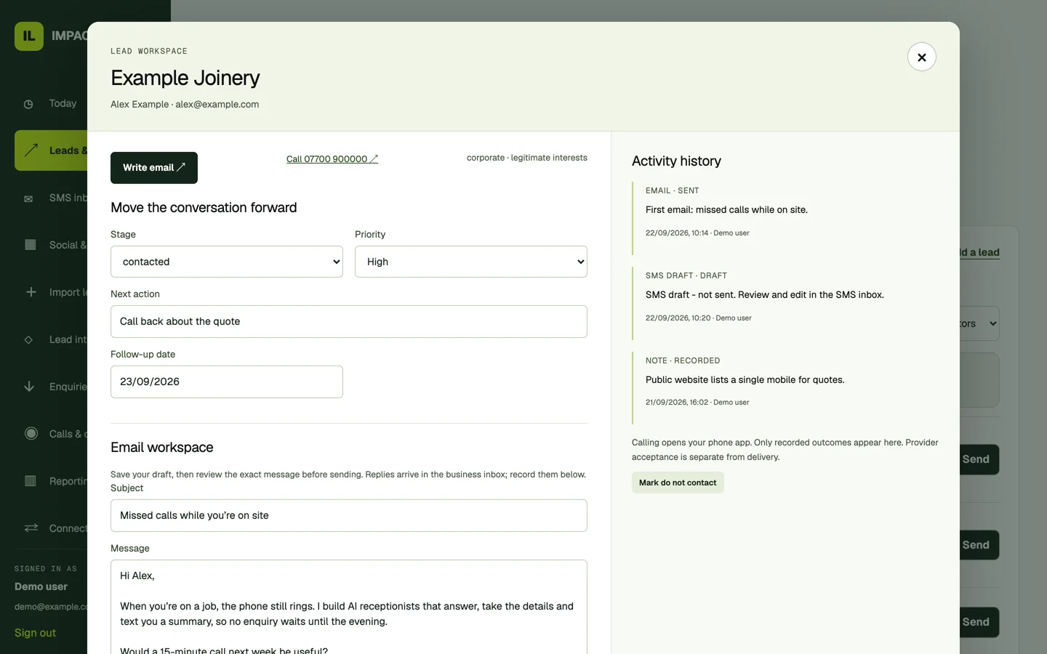Screen dimensions: 1047x654
Task: Click the circle icon beside Calls
Action: [x=31, y=434]
